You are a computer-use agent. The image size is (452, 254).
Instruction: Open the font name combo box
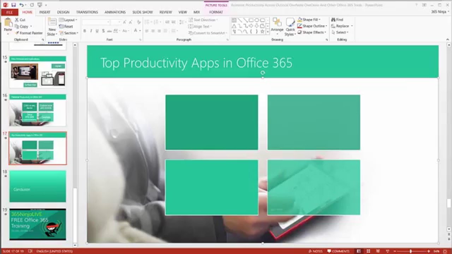96,22
